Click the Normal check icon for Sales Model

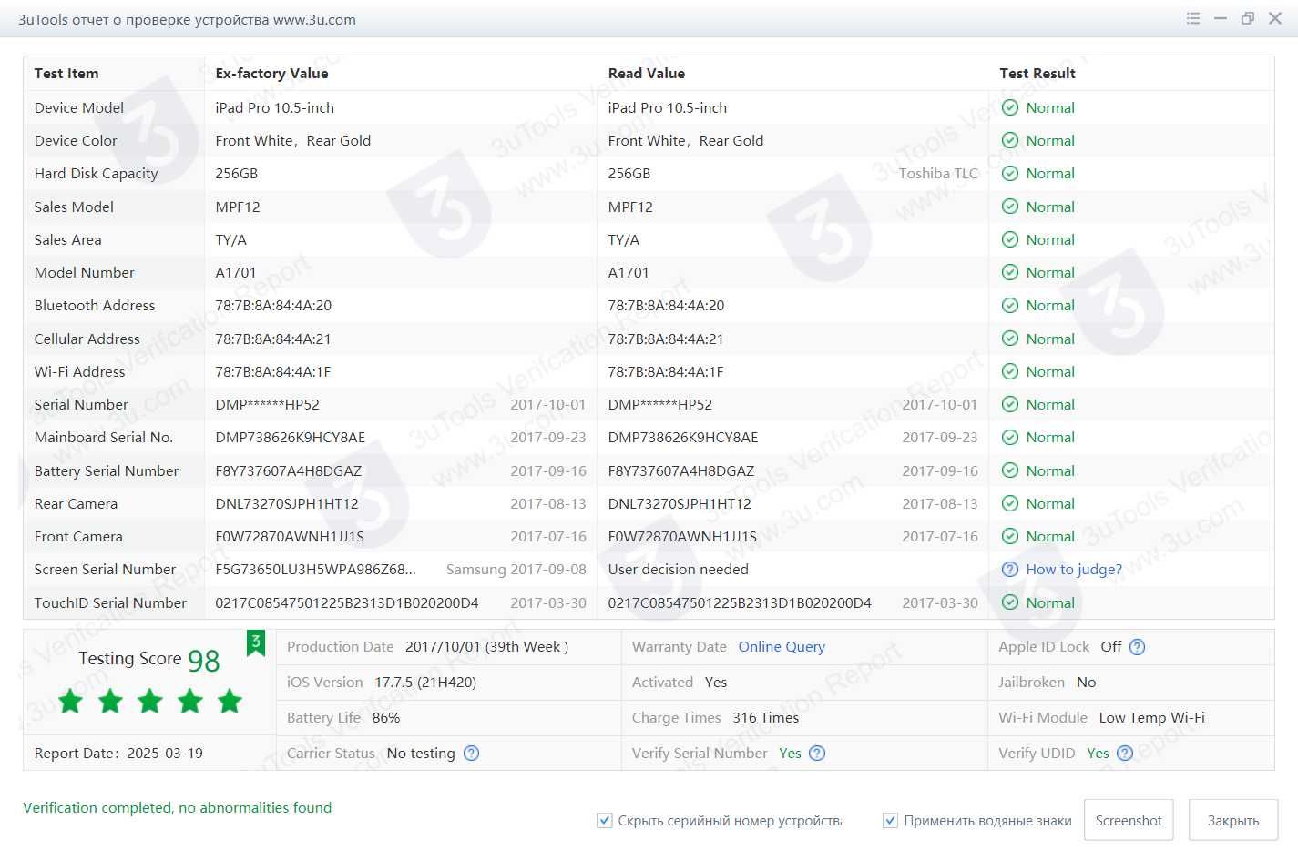click(1010, 207)
